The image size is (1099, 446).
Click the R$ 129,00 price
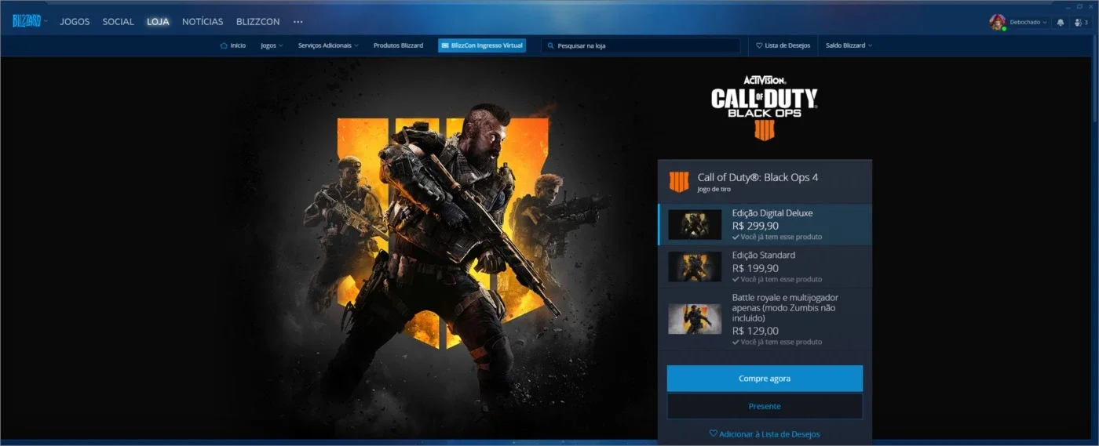[755, 331]
